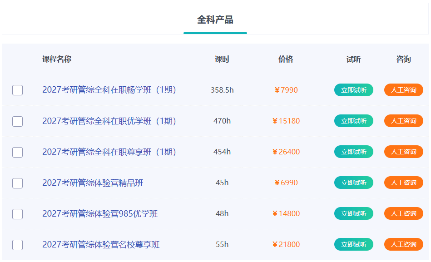This screenshot has height=262, width=431.
Task: Open the 2027考研管综体验营精品班 link
Action: pyautogui.click(x=93, y=183)
